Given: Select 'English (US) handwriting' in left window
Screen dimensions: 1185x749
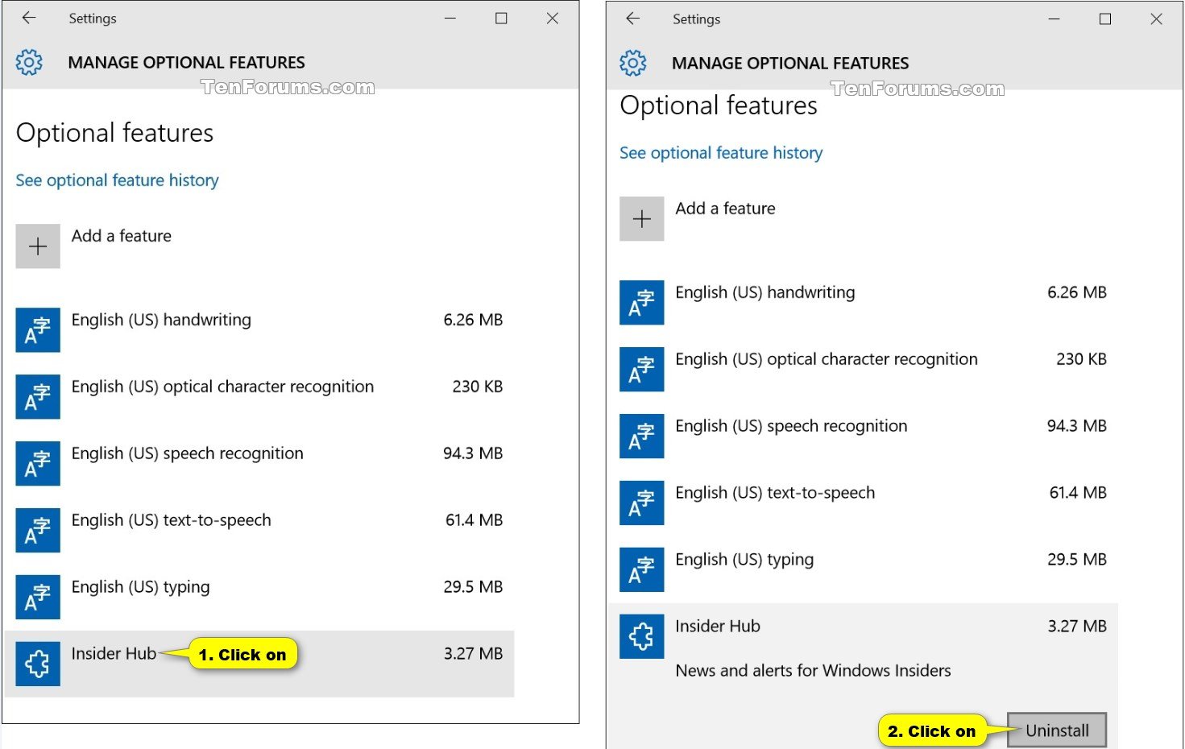Looking at the screenshot, I should tap(161, 321).
